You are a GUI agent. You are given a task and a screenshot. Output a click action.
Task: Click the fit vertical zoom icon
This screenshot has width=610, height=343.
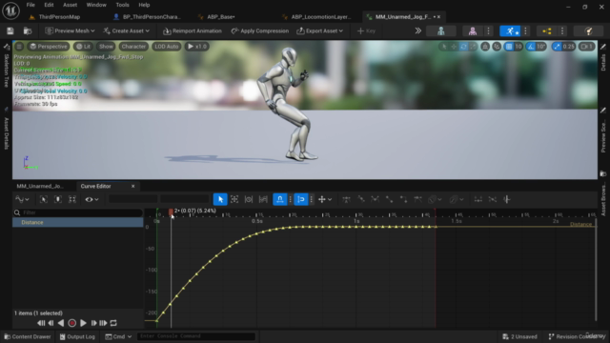pyautogui.click(x=58, y=199)
